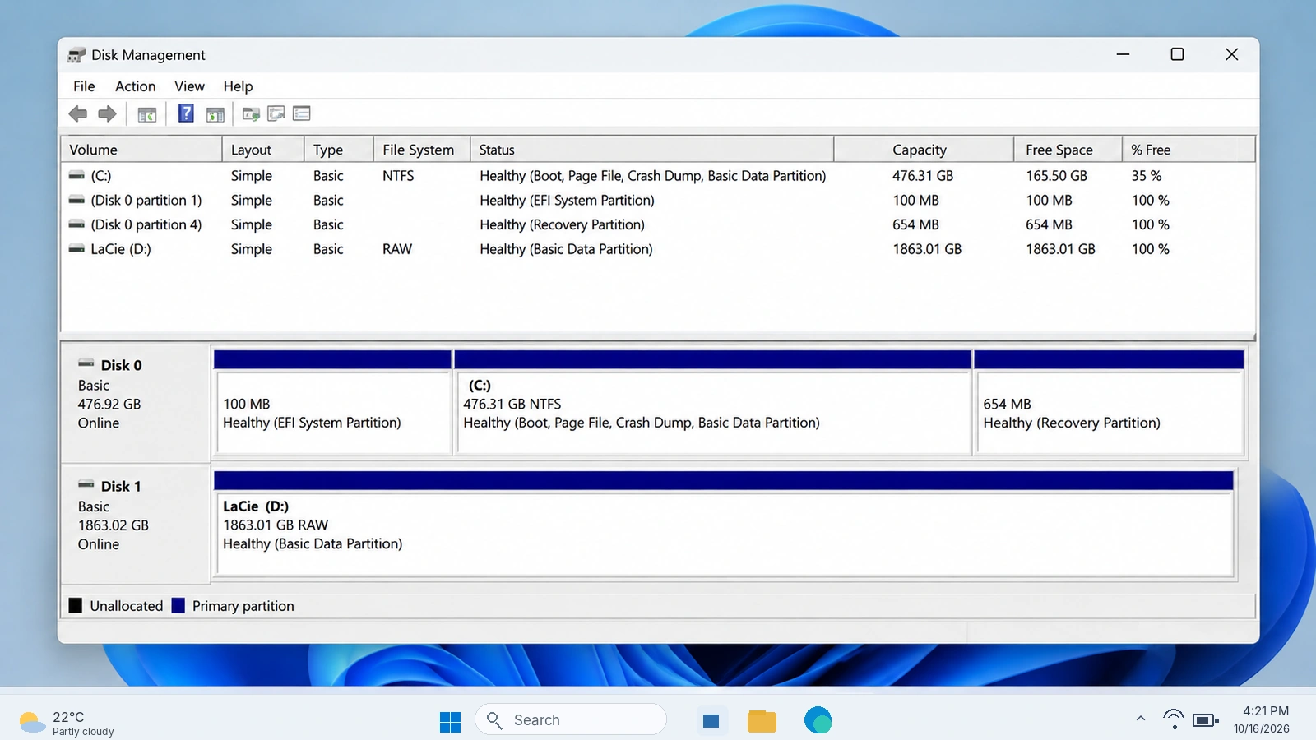Screen dimensions: 1316x740
Task: Open the Help menu
Action: [238, 86]
